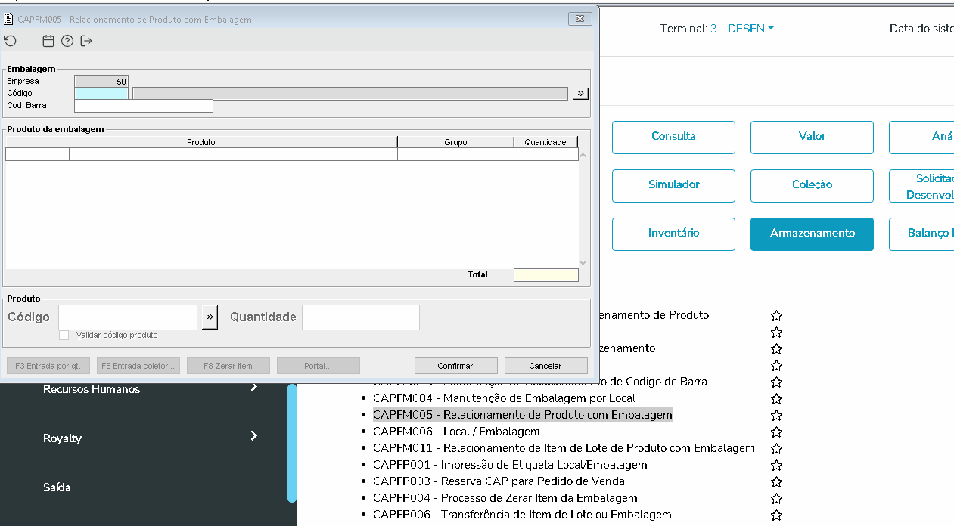This screenshot has height=526, width=954.
Task: Open CAPFP003 - Reserva CAP para Pedido link
Action: point(499,481)
